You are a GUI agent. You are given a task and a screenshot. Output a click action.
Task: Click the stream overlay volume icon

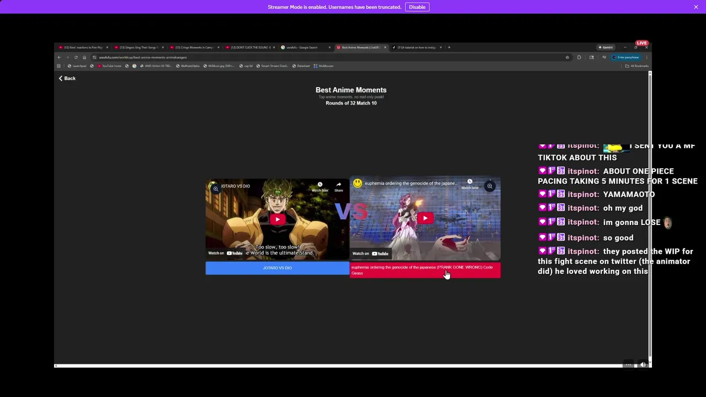(x=643, y=364)
